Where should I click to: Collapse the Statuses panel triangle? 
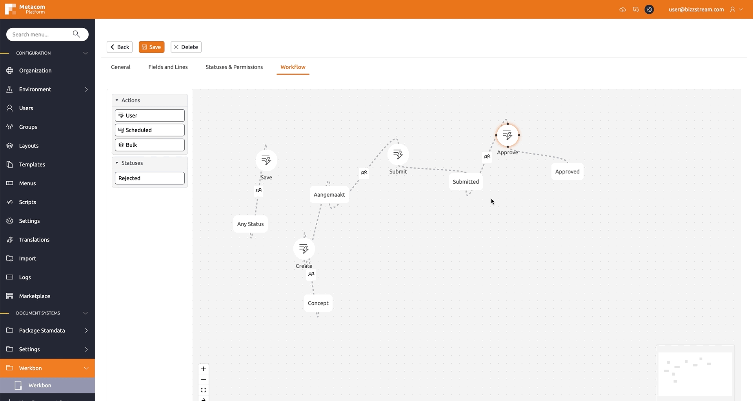point(117,163)
